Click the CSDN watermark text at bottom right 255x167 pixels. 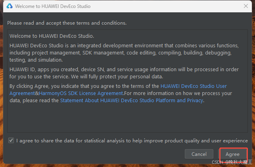[x=232, y=163]
